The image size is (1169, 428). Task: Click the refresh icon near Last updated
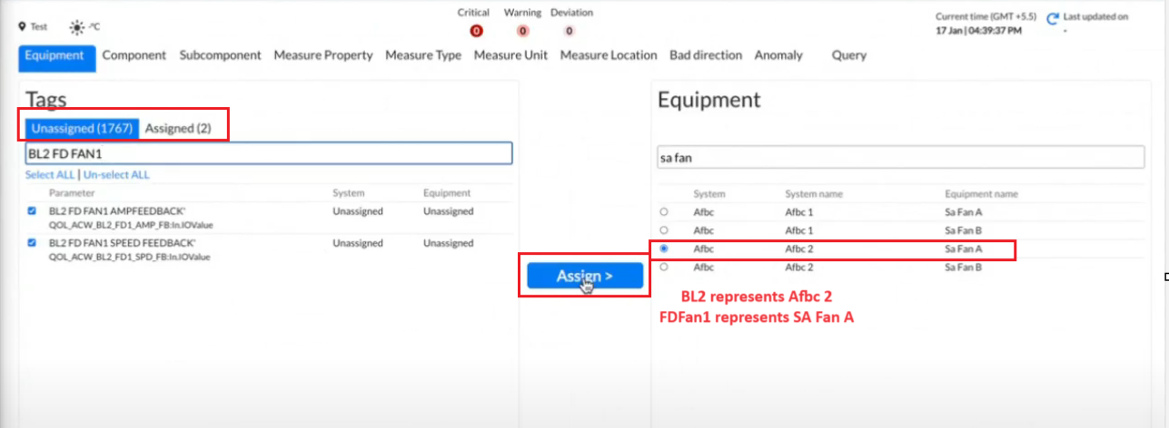[1053, 18]
